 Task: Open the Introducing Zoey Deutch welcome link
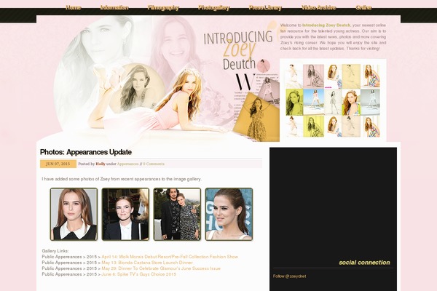pyautogui.click(x=326, y=25)
